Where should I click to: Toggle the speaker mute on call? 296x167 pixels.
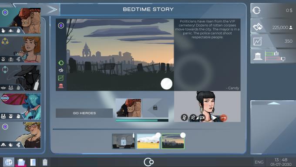193,117
